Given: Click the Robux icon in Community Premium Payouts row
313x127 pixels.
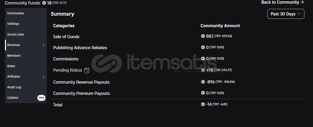Looking at the screenshot, I should click(x=203, y=93).
